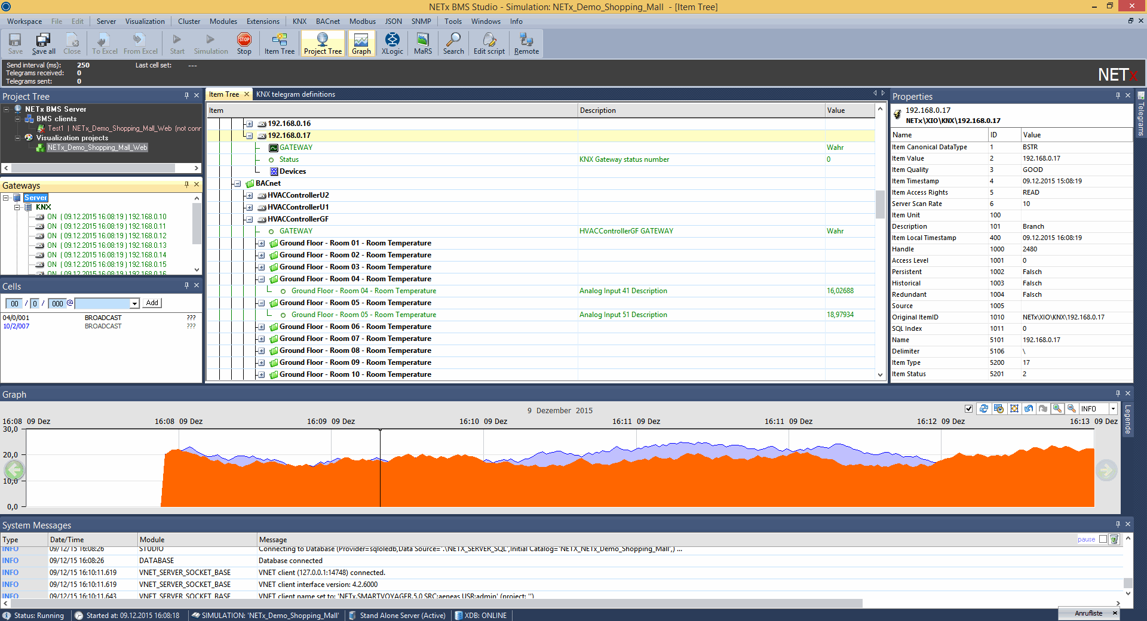Select Devices under 192.168.0.17
Screen dimensions: 1147x621
[293, 171]
